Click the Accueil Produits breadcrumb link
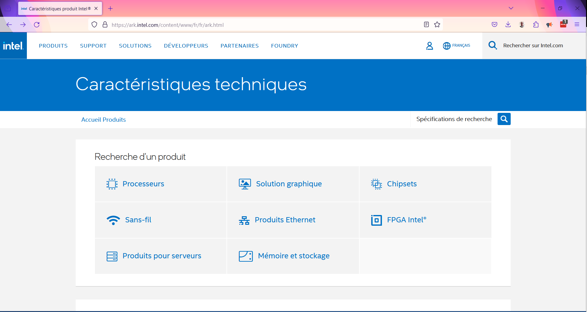587x312 pixels. (x=103, y=120)
